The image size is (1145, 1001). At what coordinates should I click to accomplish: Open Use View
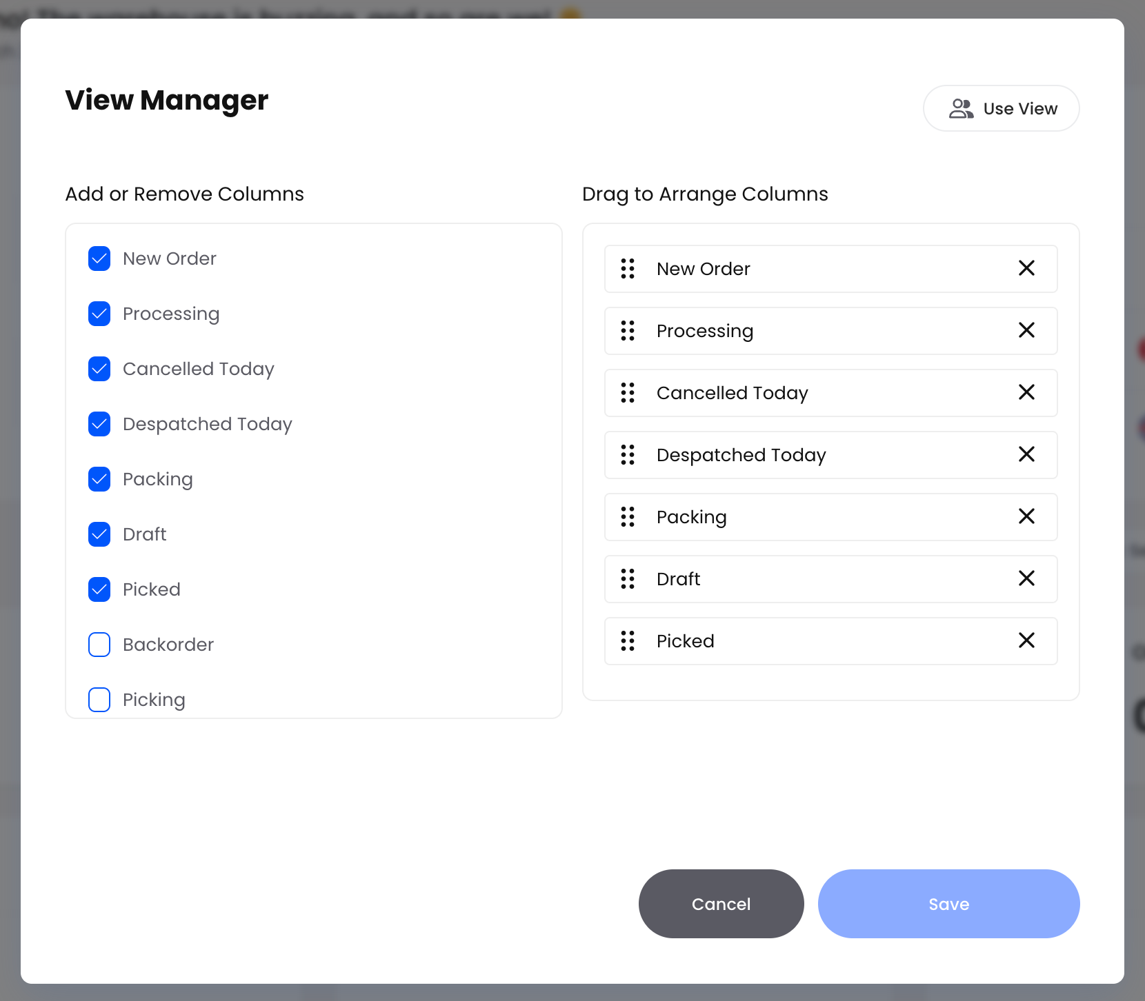1002,108
